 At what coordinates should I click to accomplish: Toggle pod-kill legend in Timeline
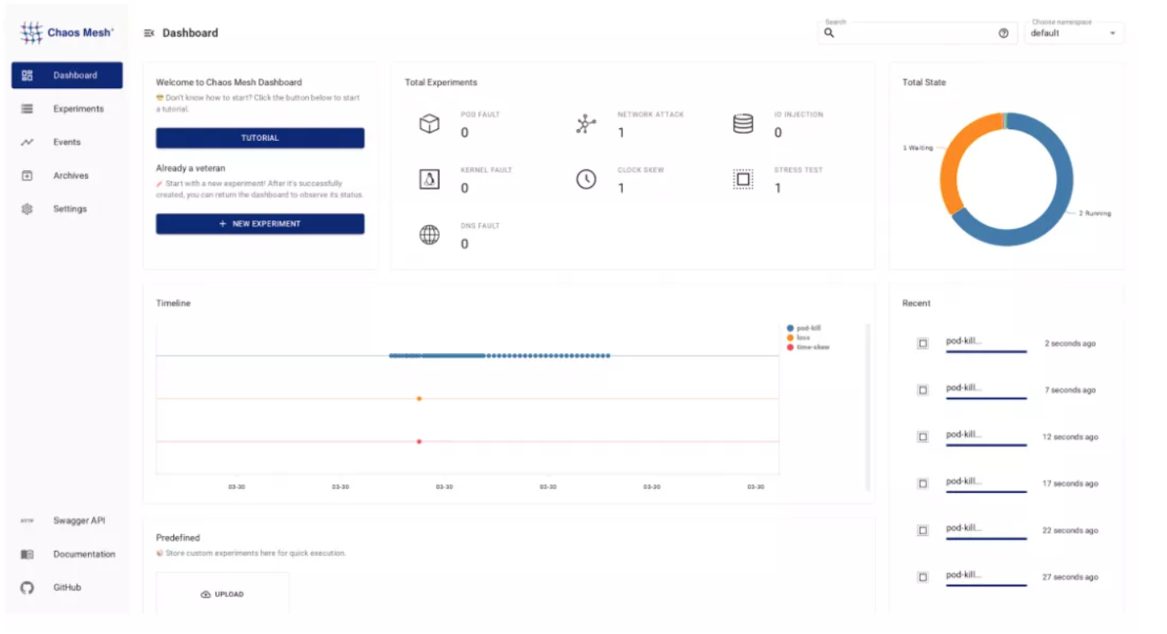click(803, 328)
